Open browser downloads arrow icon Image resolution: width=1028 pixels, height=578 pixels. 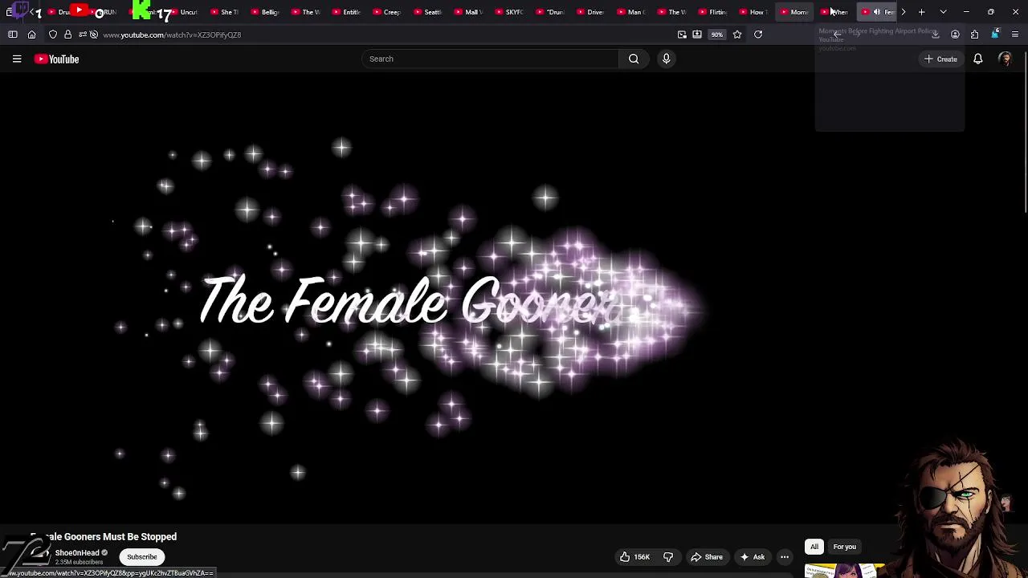936,35
